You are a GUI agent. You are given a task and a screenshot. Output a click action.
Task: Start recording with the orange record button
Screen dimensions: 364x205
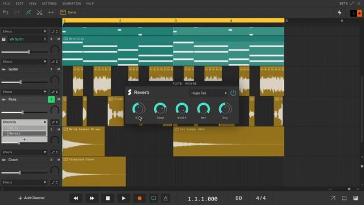pos(139,198)
